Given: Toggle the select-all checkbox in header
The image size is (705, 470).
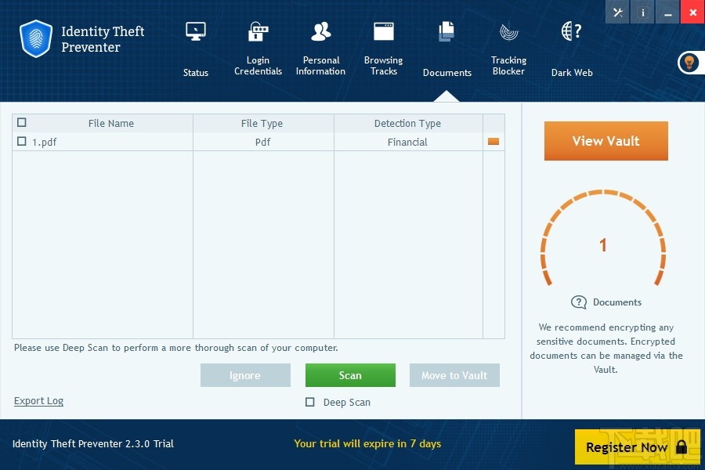Looking at the screenshot, I should pos(22,122).
